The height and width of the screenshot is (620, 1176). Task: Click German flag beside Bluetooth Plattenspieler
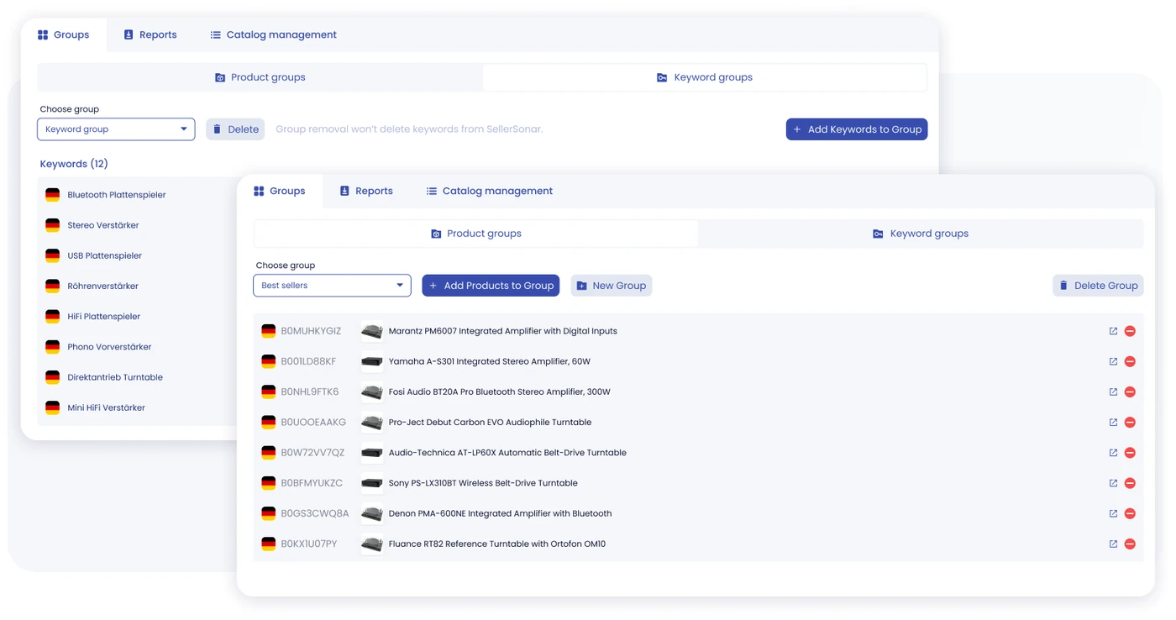pos(52,194)
